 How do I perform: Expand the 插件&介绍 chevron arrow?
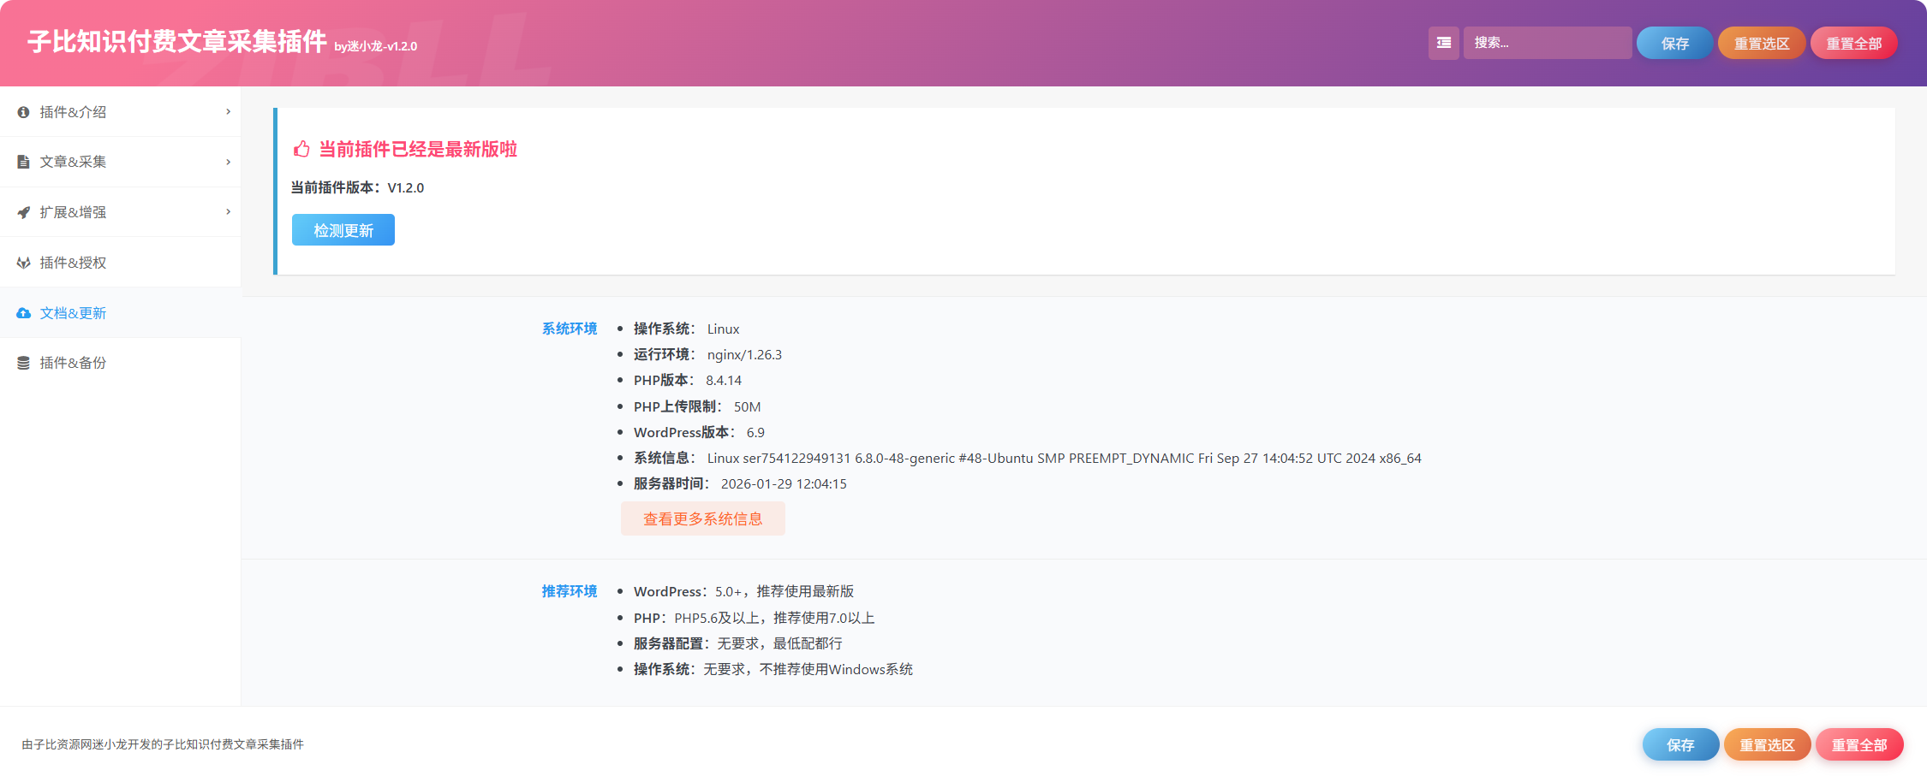[x=228, y=111]
